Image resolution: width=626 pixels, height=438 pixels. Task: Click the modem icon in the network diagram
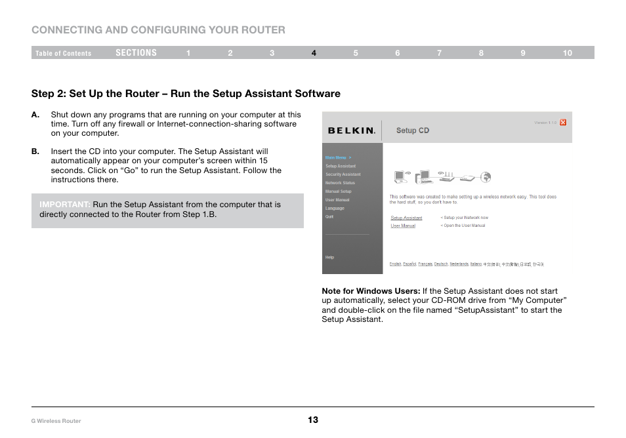(x=467, y=178)
